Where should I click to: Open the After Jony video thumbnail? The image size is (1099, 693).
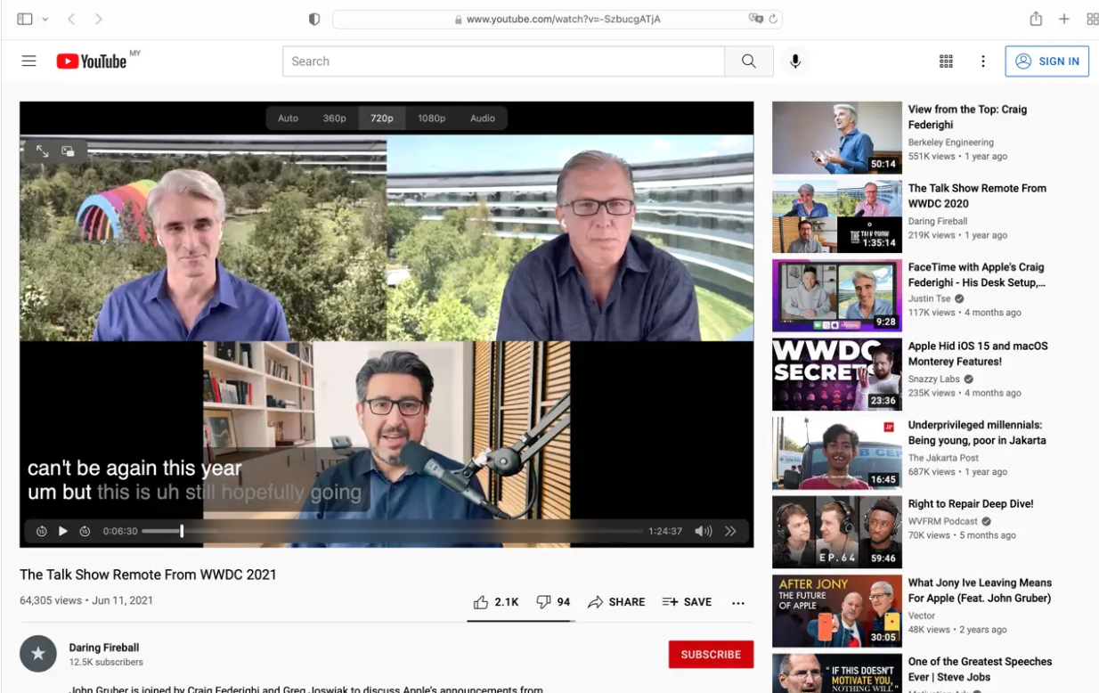pos(837,611)
